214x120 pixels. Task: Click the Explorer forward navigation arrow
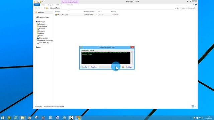click(x=39, y=8)
